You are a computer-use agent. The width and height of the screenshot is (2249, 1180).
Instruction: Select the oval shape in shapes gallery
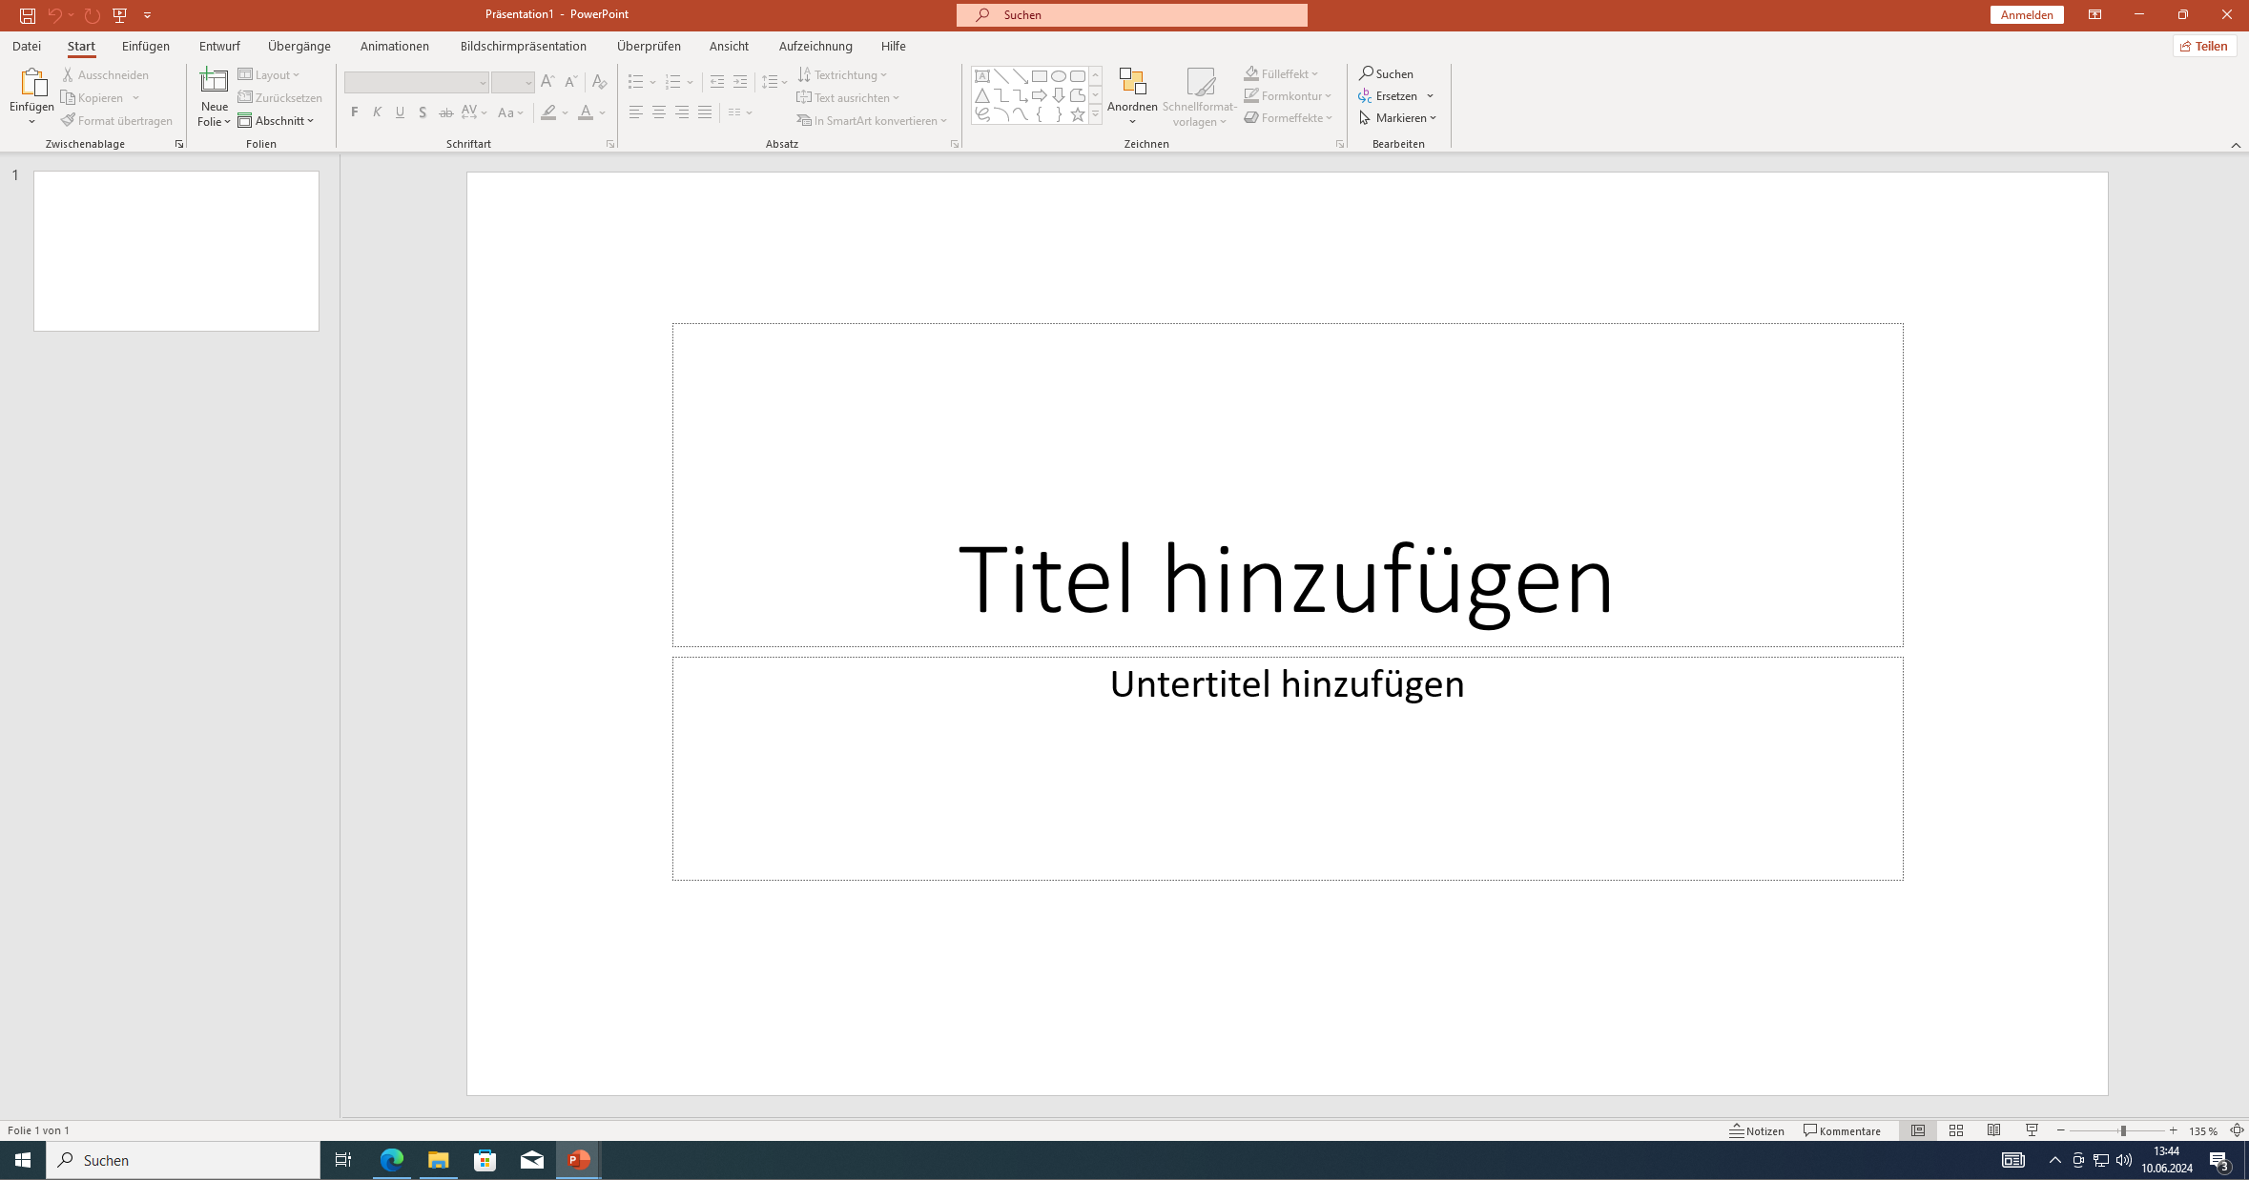1059,76
